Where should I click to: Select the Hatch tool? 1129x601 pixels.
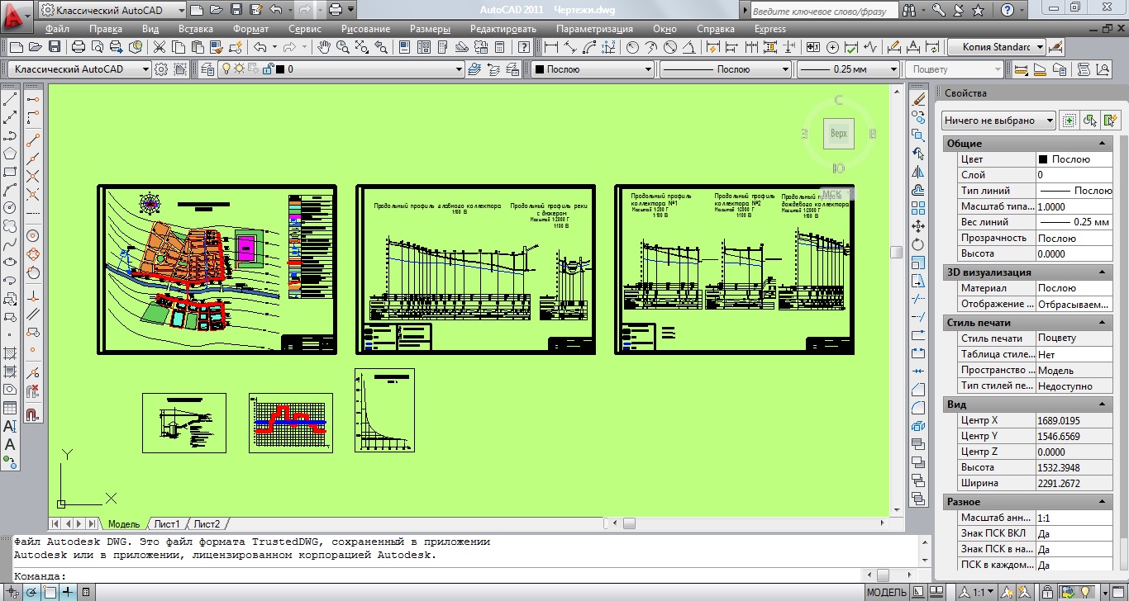click(11, 353)
